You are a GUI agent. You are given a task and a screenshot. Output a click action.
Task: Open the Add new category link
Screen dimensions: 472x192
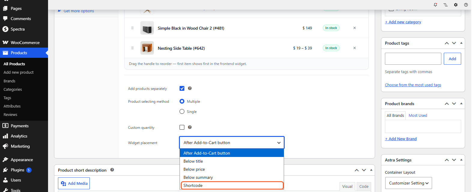[x=403, y=22]
